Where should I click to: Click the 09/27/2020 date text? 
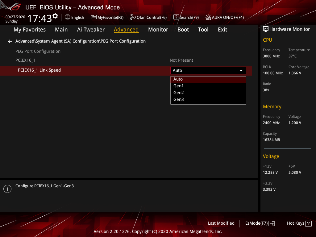tap(15, 17)
